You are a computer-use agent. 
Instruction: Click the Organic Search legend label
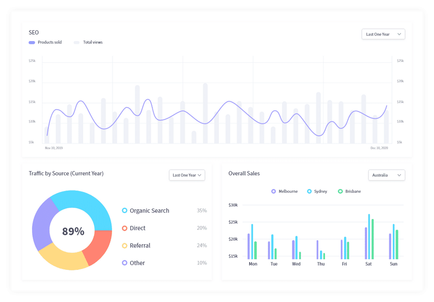pos(150,210)
